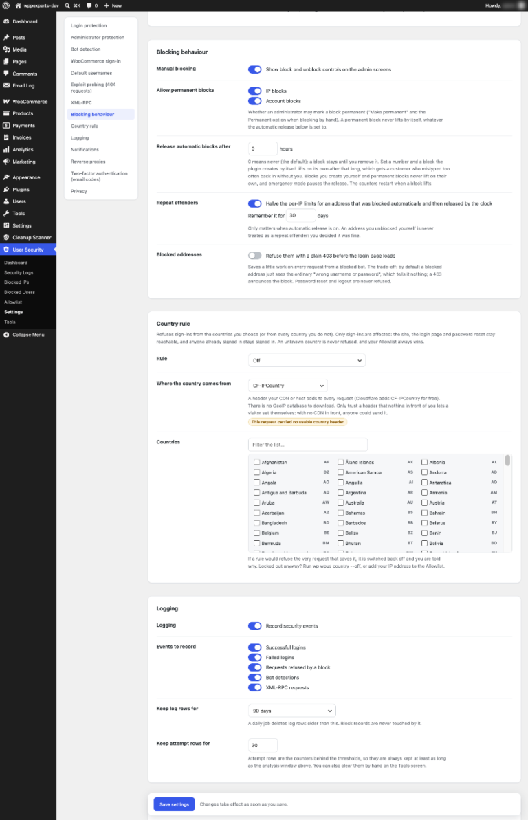Go to Notifications section
The image size is (528, 820).
pyautogui.click(x=85, y=150)
